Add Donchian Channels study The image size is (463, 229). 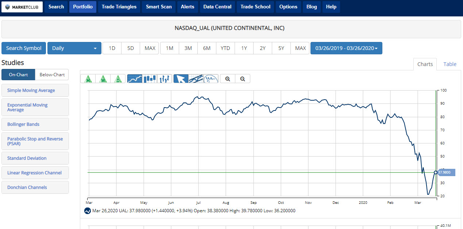pyautogui.click(x=35, y=187)
